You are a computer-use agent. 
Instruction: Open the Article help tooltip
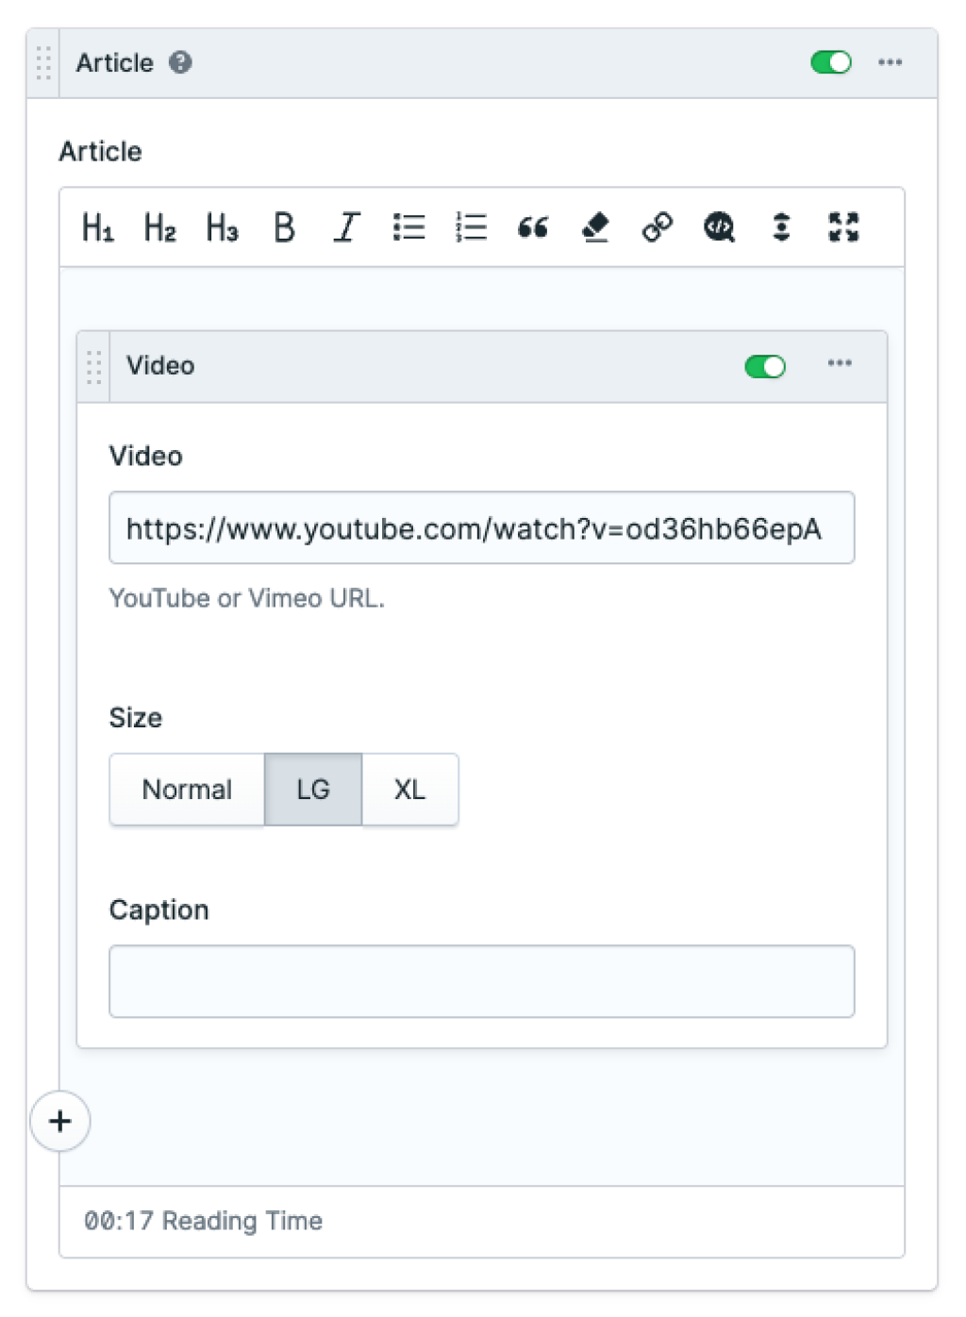point(182,62)
